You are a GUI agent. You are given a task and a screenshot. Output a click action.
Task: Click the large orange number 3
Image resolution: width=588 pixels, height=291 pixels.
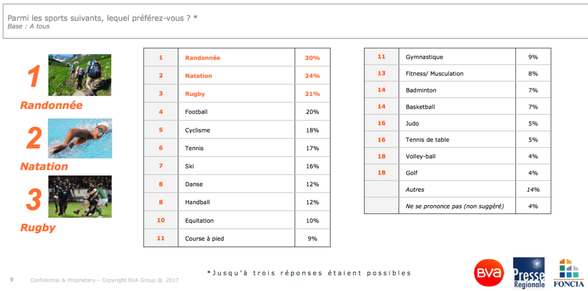pos(34,199)
